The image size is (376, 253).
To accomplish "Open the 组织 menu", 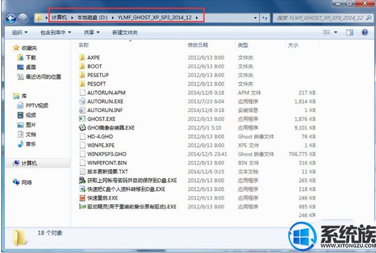I will [19, 32].
